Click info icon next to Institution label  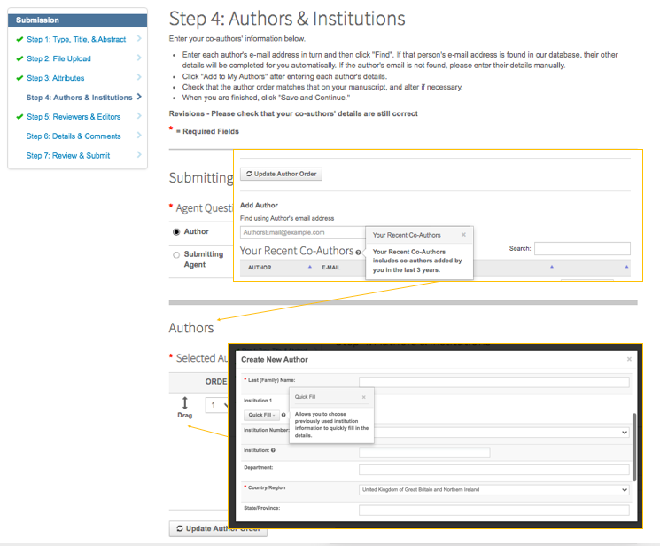(x=273, y=450)
